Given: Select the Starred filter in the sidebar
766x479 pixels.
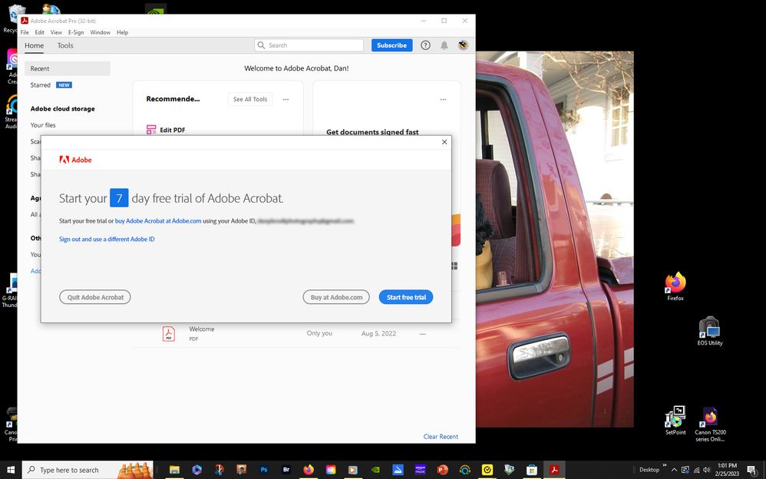Looking at the screenshot, I should (x=39, y=84).
